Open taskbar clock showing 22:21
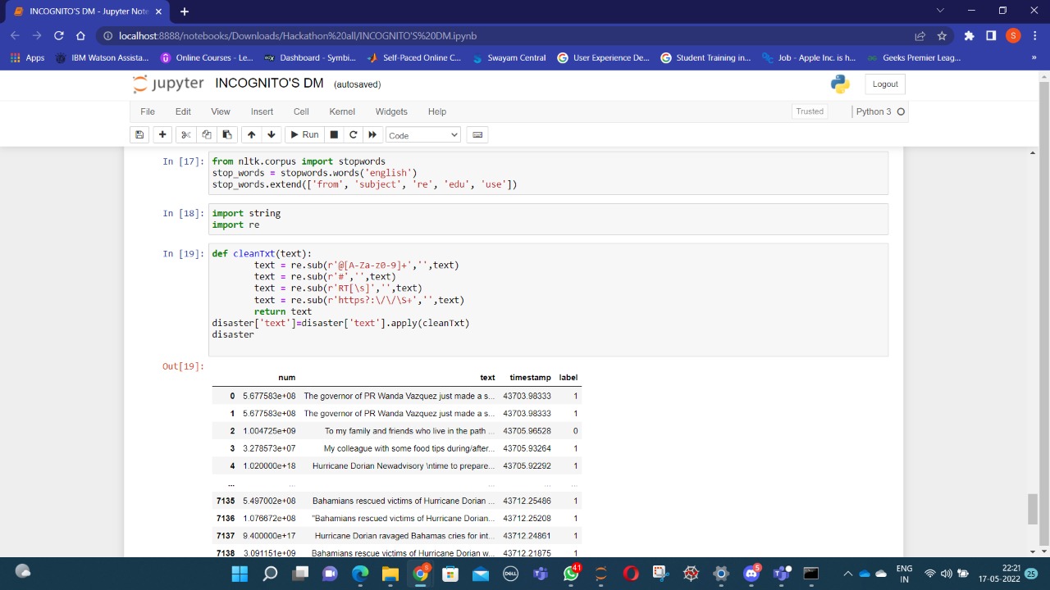The height and width of the screenshot is (590, 1050). [x=999, y=574]
